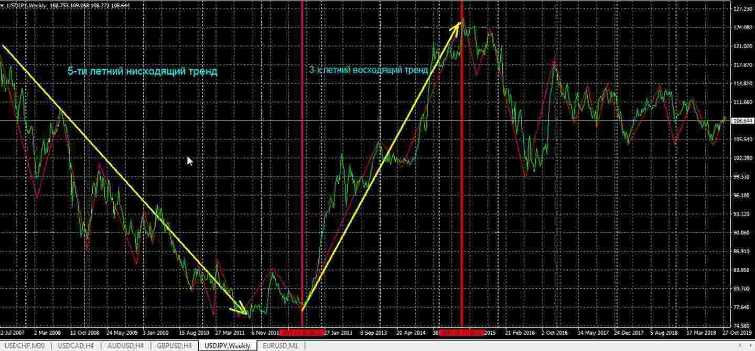Select the first red vertical line's date label
Image resolution: width=755 pixels, height=351 pixels.
point(301,332)
